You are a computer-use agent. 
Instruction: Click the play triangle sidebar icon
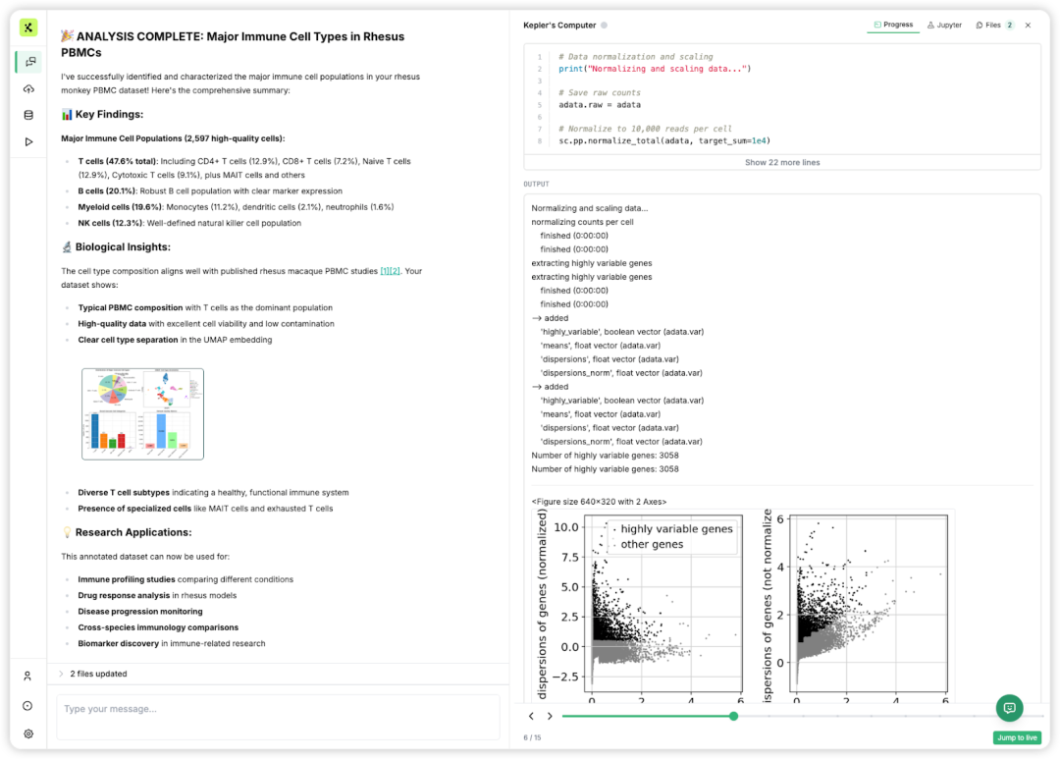(x=28, y=142)
